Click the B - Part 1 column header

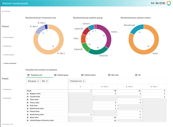point(105,86)
